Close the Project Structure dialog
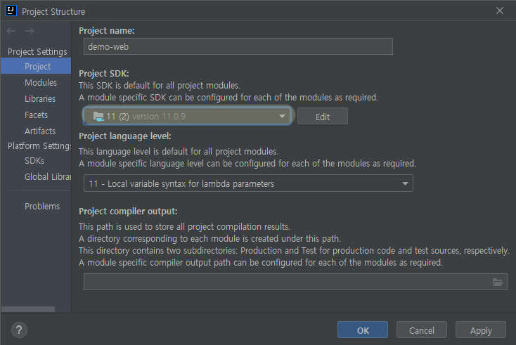Screen dimensions: 516x345 (x=500, y=11)
